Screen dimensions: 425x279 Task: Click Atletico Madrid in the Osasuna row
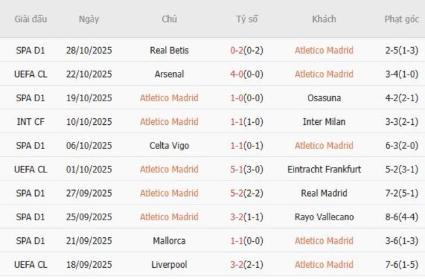[169, 98]
